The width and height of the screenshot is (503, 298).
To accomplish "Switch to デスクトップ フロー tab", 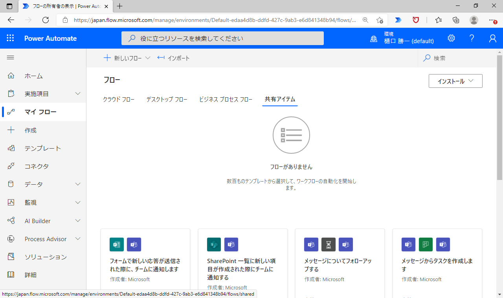I will (x=167, y=99).
